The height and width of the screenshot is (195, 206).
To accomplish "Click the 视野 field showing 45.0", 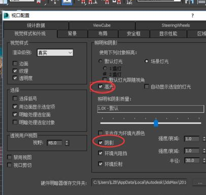I will (54, 143).
